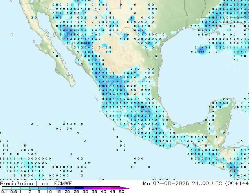The image size is (249, 193).
Task: Pick the 1–2 mm legend color box
Action: click(25, 188)
